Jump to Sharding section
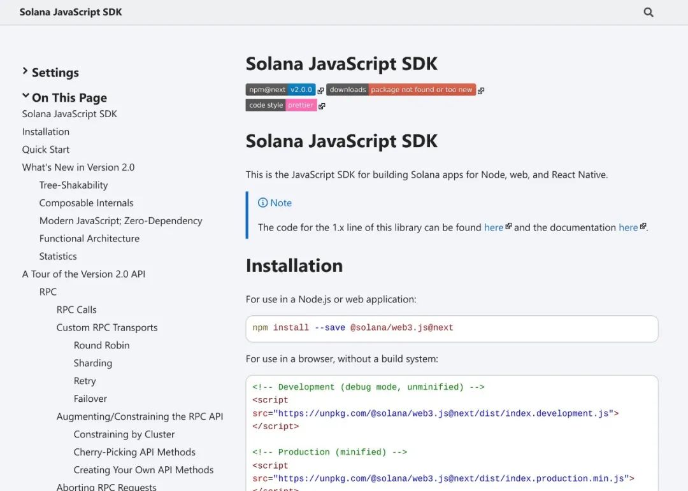This screenshot has height=491, width=688. point(92,363)
